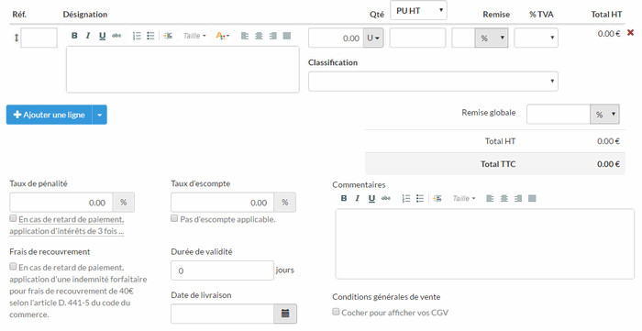Justify text in Commentaires toolbar

[x=532, y=198]
